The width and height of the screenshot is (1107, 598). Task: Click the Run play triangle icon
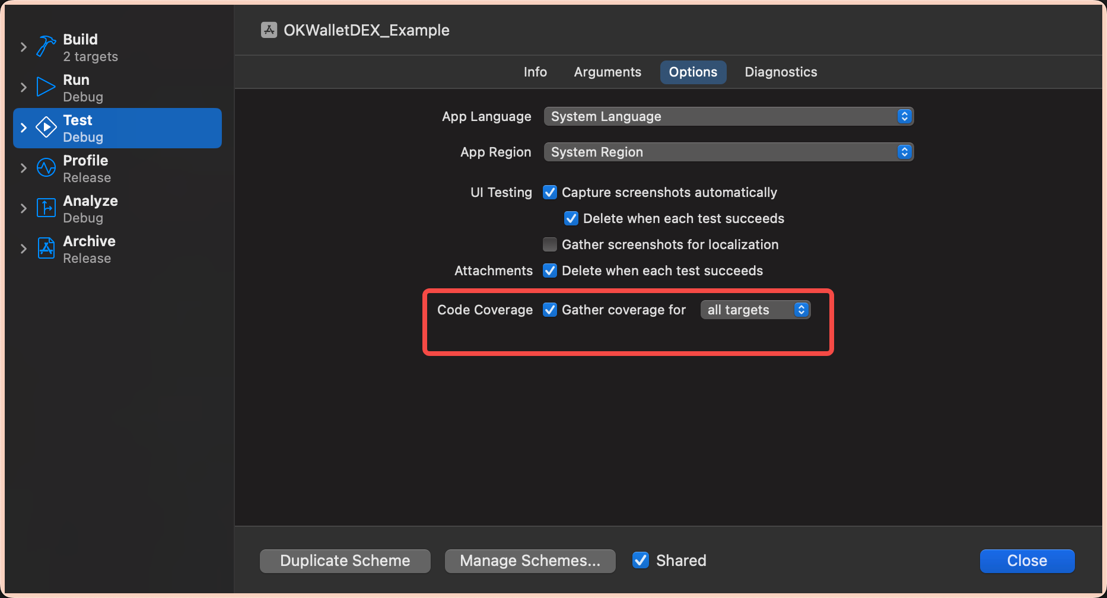tap(46, 87)
